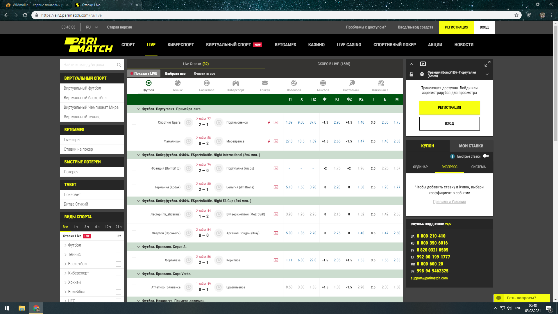
Task: Select the Basketball sport icon
Action: pyautogui.click(x=207, y=83)
